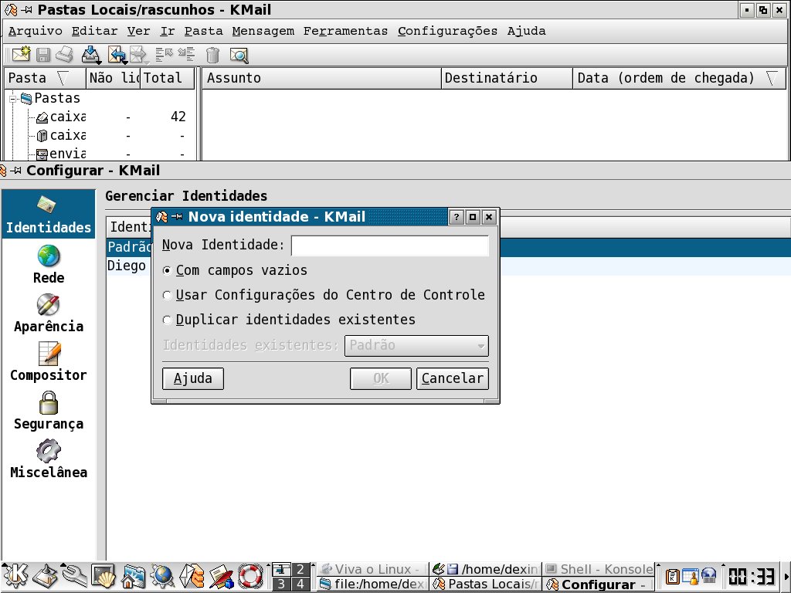Click the Nova Identidade text field
The width and height of the screenshot is (791, 593).
389,246
